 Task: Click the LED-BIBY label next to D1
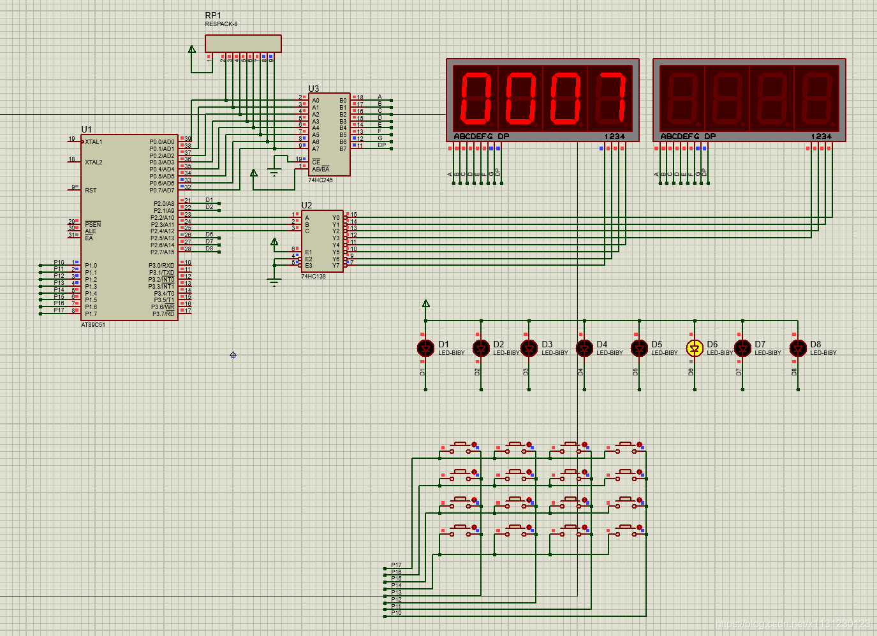pyautogui.click(x=452, y=353)
